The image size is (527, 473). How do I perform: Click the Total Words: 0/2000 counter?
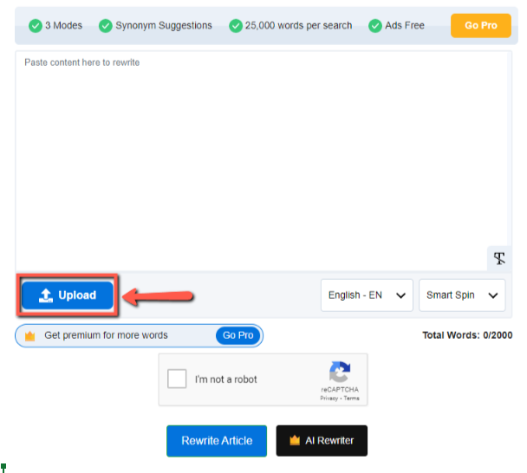[467, 335]
